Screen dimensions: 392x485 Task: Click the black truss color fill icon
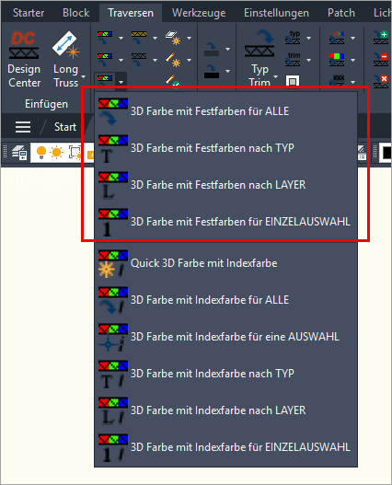212,72
